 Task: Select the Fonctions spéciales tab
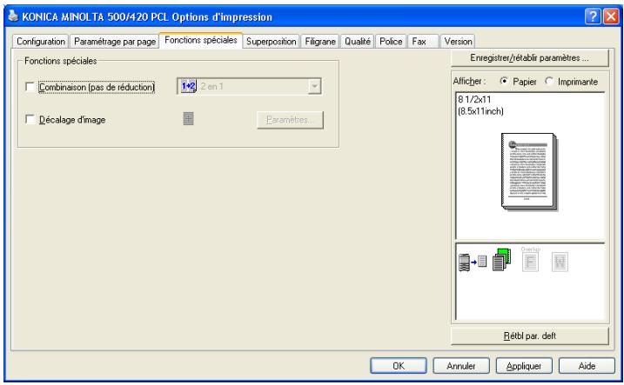click(200, 40)
